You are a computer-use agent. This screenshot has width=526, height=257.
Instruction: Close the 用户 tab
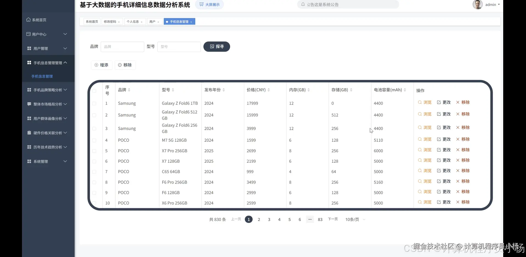[x=158, y=22]
